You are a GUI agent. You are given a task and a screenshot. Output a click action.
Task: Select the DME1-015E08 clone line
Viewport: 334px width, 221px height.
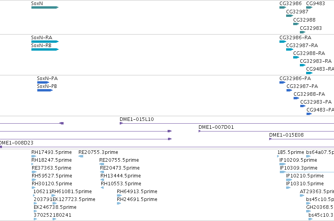click(302, 139)
